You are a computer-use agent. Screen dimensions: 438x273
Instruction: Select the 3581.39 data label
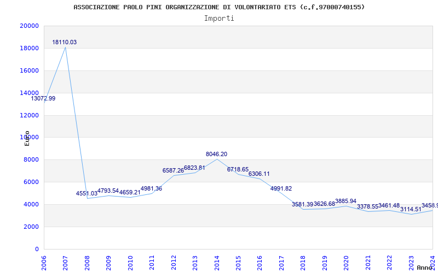[x=303, y=204]
